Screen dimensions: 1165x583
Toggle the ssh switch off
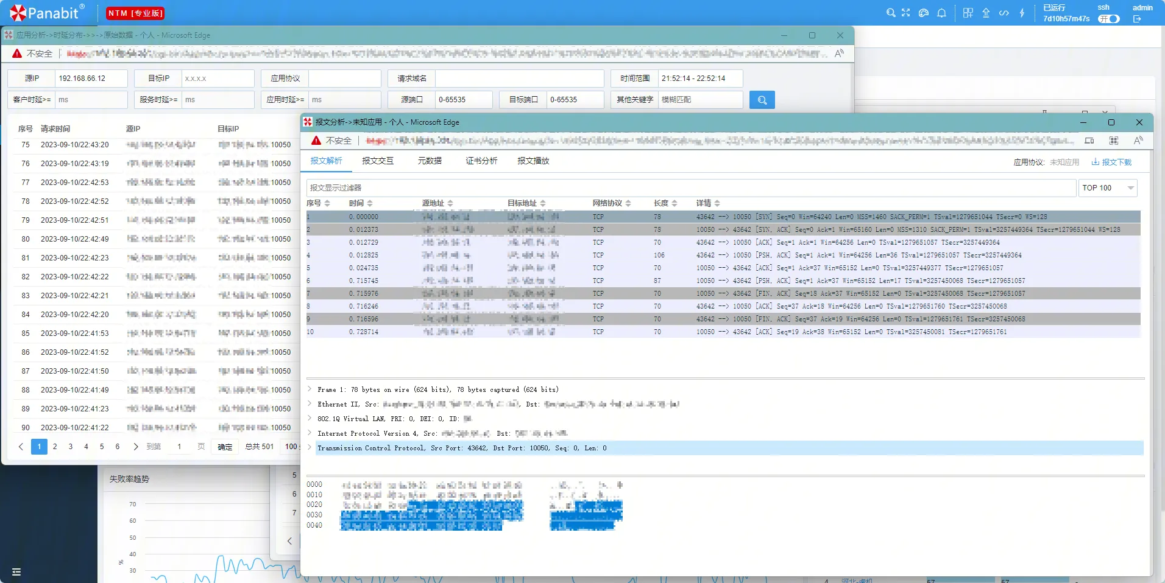1109,19
